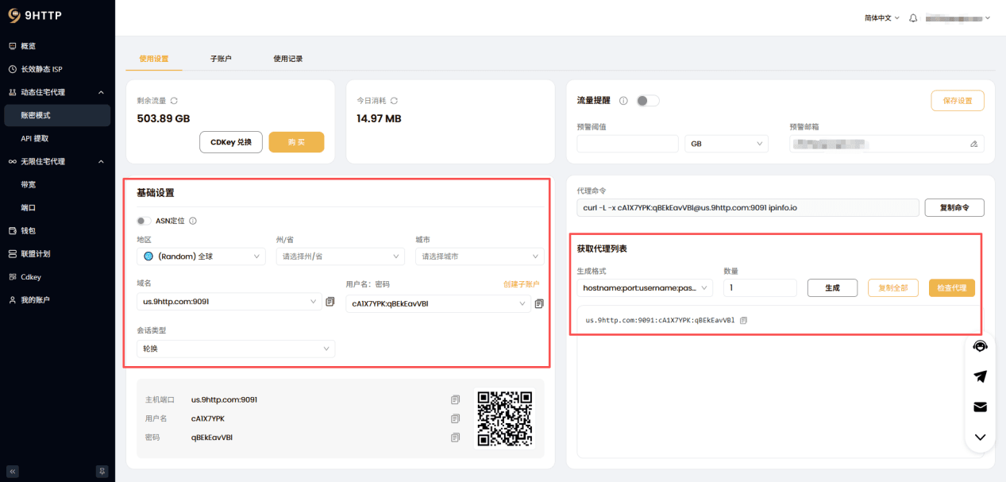Copy the generated proxy list entry

[x=743, y=321]
